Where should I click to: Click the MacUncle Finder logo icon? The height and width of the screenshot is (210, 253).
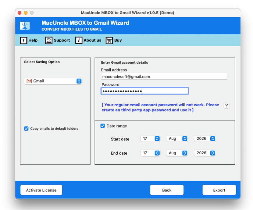[25, 26]
